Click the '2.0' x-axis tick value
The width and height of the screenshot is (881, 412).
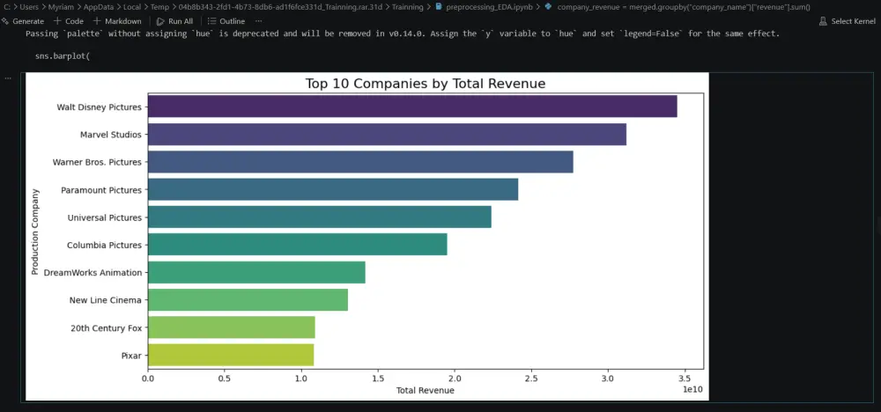[x=455, y=379]
